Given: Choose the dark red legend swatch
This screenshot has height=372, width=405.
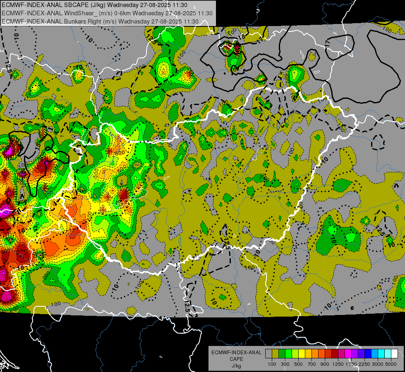Looking at the screenshot, I should point(335,354).
